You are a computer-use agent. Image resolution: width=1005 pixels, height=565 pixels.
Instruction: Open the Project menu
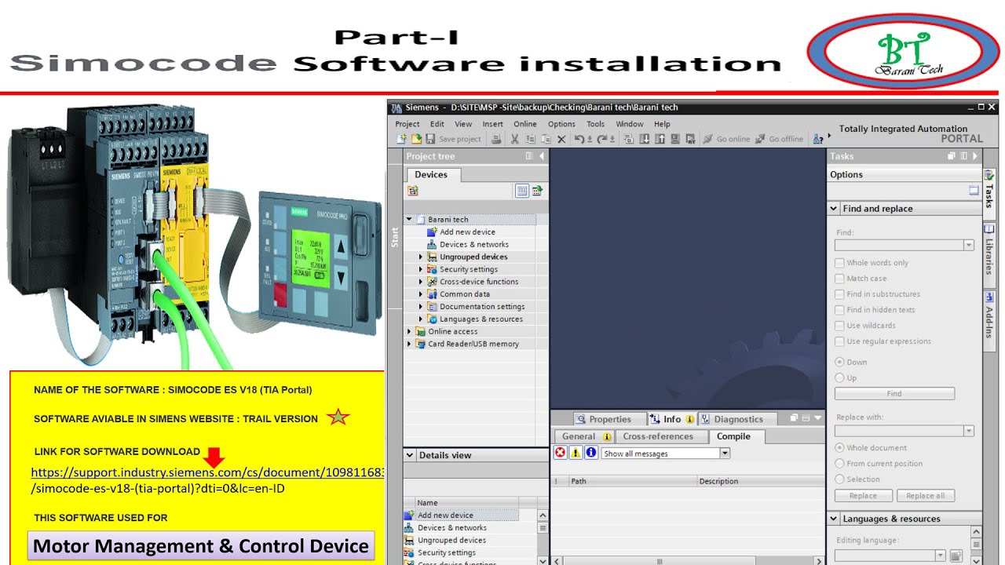pyautogui.click(x=407, y=124)
